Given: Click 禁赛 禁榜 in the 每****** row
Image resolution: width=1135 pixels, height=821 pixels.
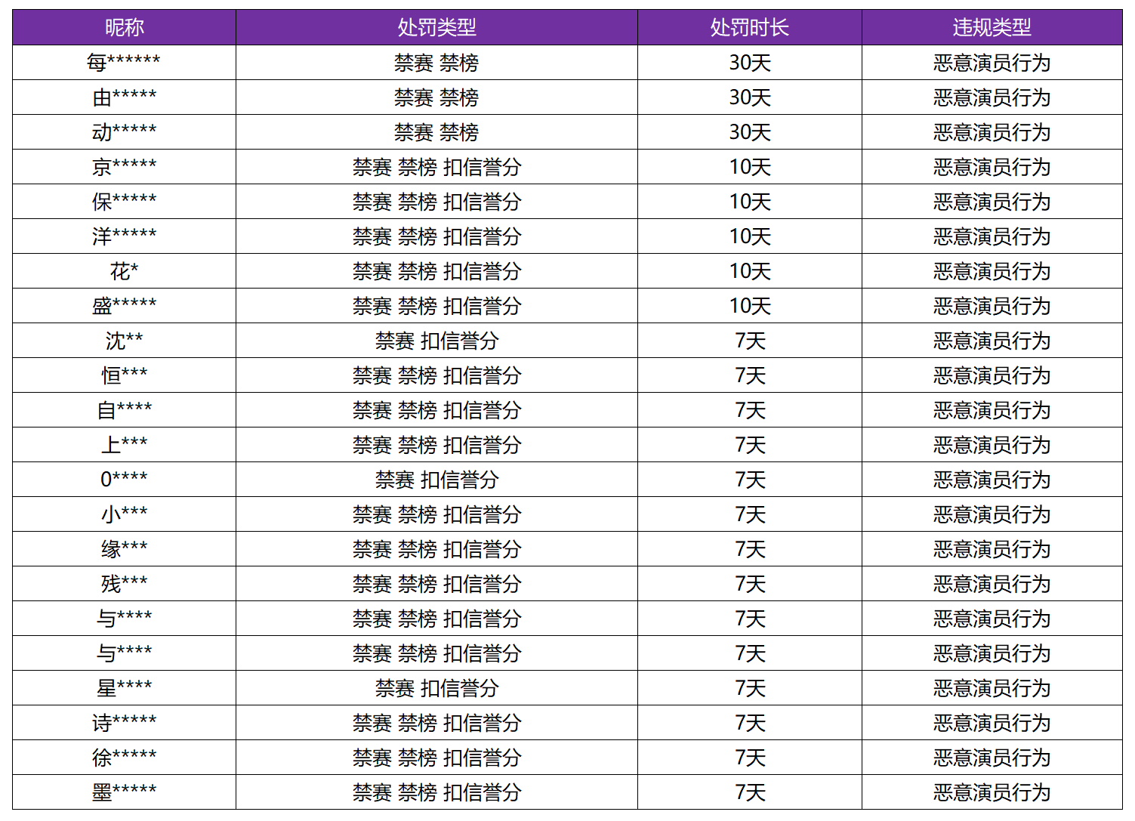Looking at the screenshot, I should pos(436,63).
